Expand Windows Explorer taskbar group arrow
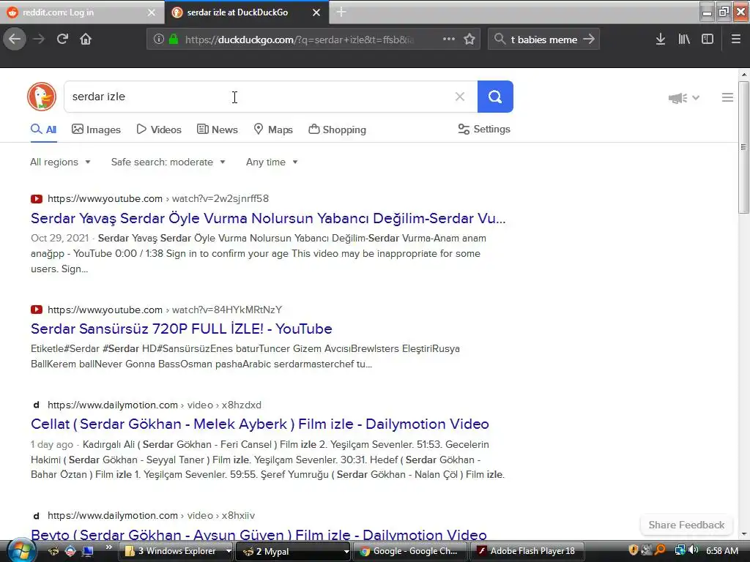This screenshot has height=562, width=750. (x=229, y=551)
